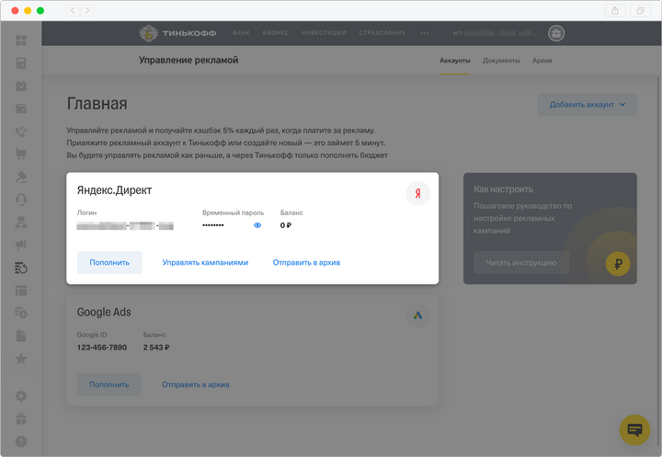The image size is (662, 457).
Task: Click the Управление рекламой page title
Action: 188,61
